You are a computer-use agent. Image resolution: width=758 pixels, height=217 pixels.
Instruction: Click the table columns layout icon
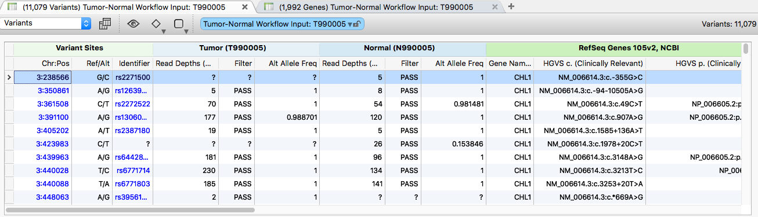[105, 24]
